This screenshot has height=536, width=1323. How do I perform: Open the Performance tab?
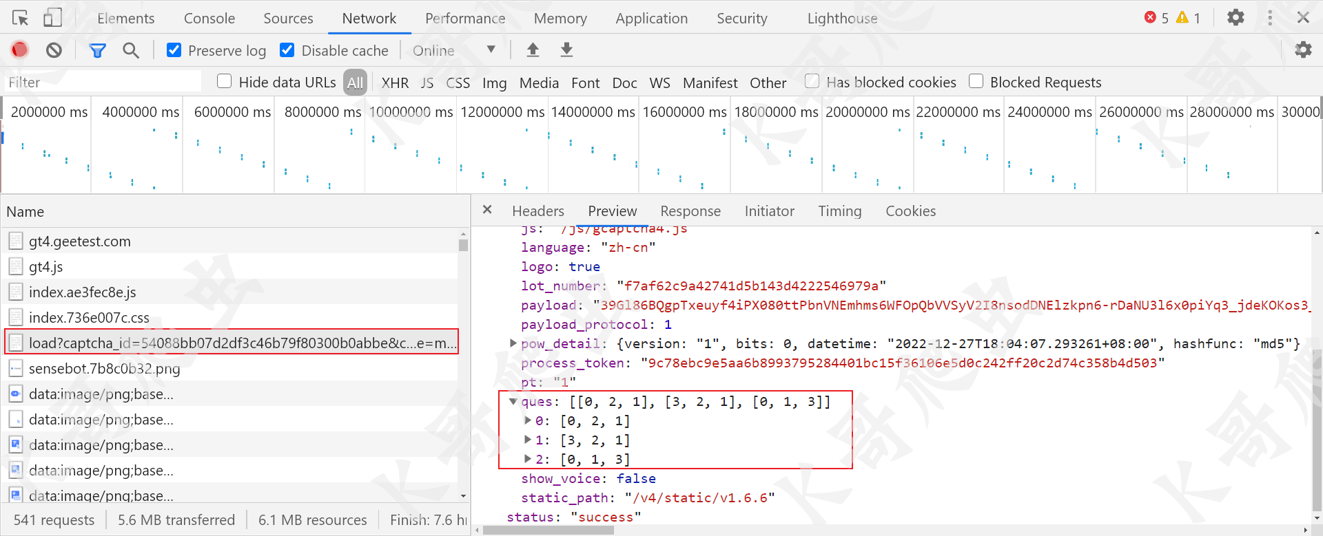pyautogui.click(x=465, y=19)
